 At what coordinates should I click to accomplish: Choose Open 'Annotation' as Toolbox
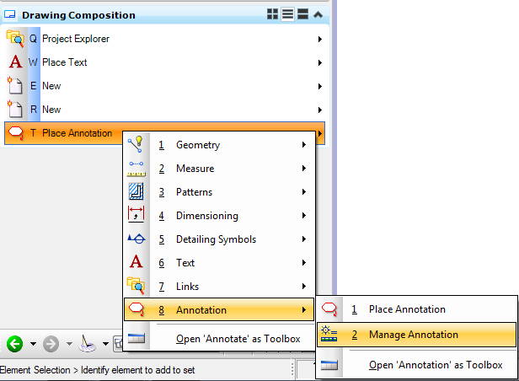pyautogui.click(x=417, y=365)
